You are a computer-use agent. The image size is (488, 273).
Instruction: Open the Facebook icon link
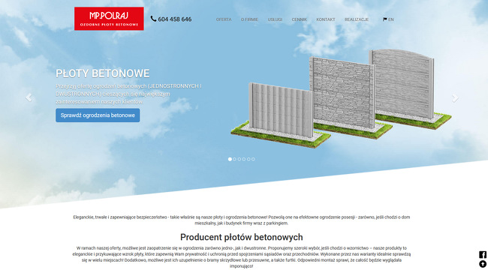(x=483, y=255)
